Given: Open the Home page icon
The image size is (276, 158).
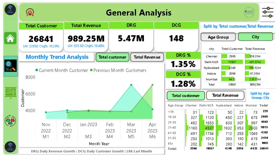Looking at the screenshot, I should click(x=10, y=38).
